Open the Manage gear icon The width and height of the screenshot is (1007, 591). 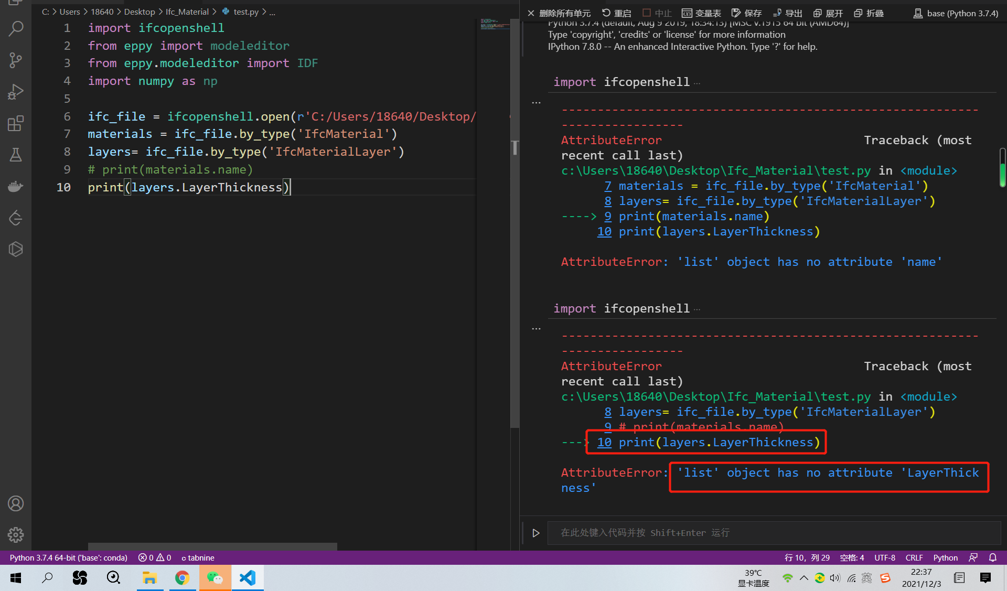pyautogui.click(x=16, y=534)
